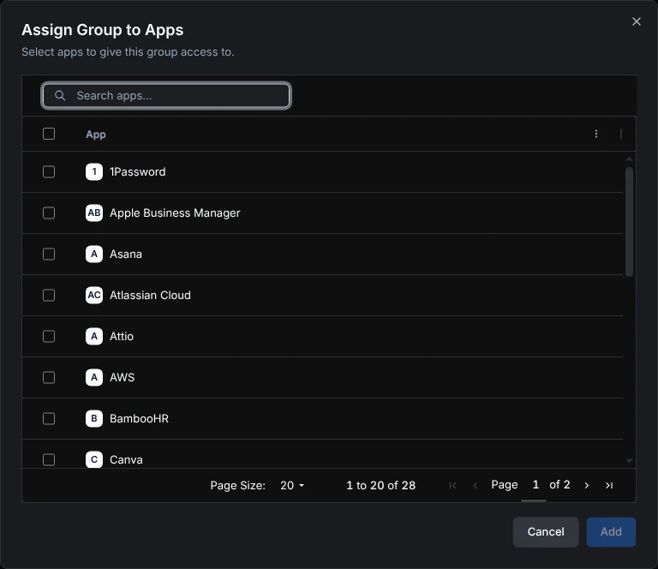Click the AWS app badge icon

coord(94,377)
